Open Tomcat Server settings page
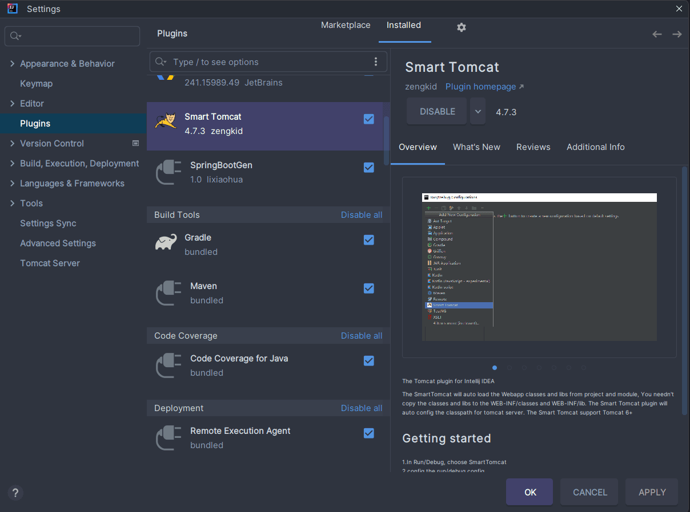The height and width of the screenshot is (512, 690). tap(50, 263)
